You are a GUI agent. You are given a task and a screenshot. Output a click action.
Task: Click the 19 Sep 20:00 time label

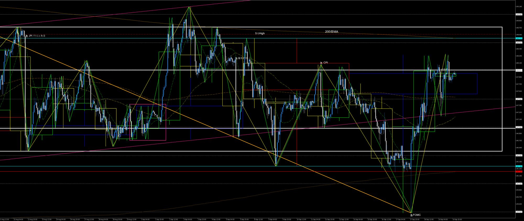click(x=457, y=219)
